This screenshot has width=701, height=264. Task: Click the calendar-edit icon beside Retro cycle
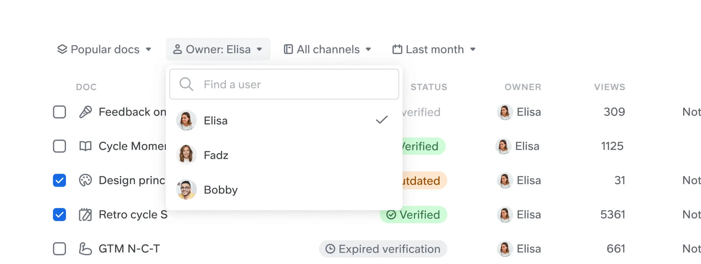coord(85,215)
